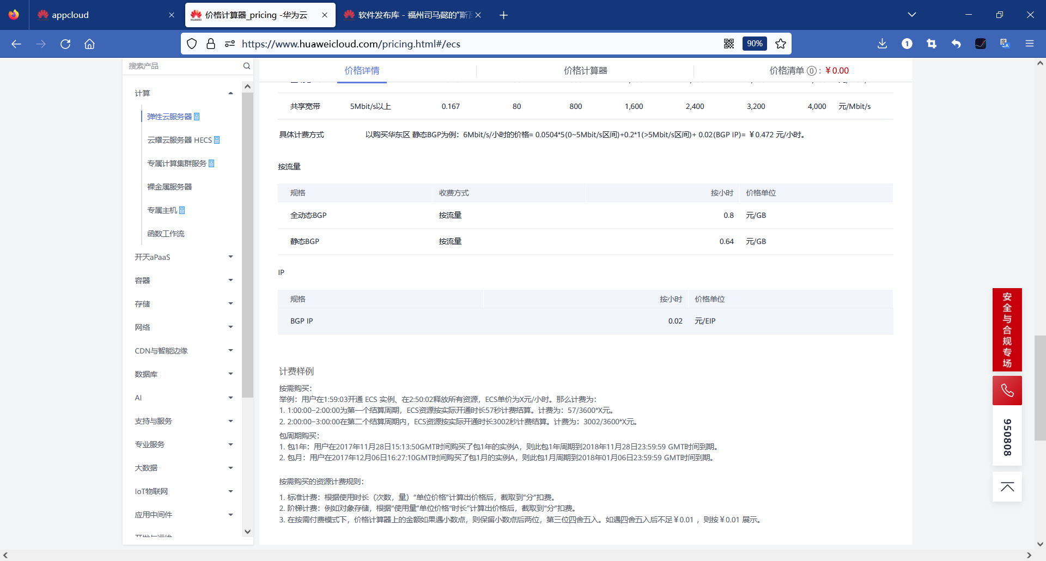Click the site info lock icon
The height and width of the screenshot is (561, 1046).
click(211, 44)
